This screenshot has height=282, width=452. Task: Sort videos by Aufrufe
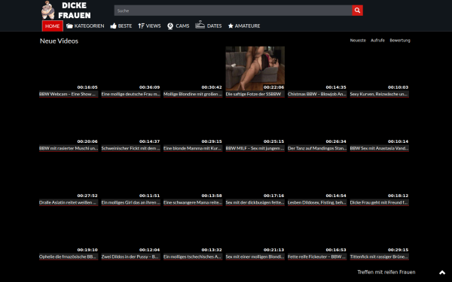click(x=377, y=41)
